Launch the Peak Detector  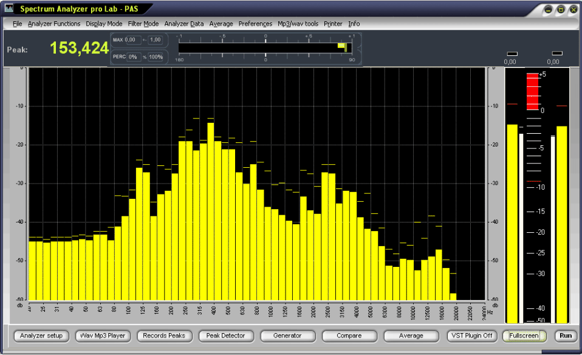coord(226,336)
